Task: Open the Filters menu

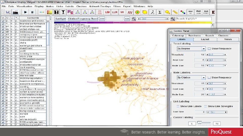Action: pyautogui.click(x=117, y=6)
